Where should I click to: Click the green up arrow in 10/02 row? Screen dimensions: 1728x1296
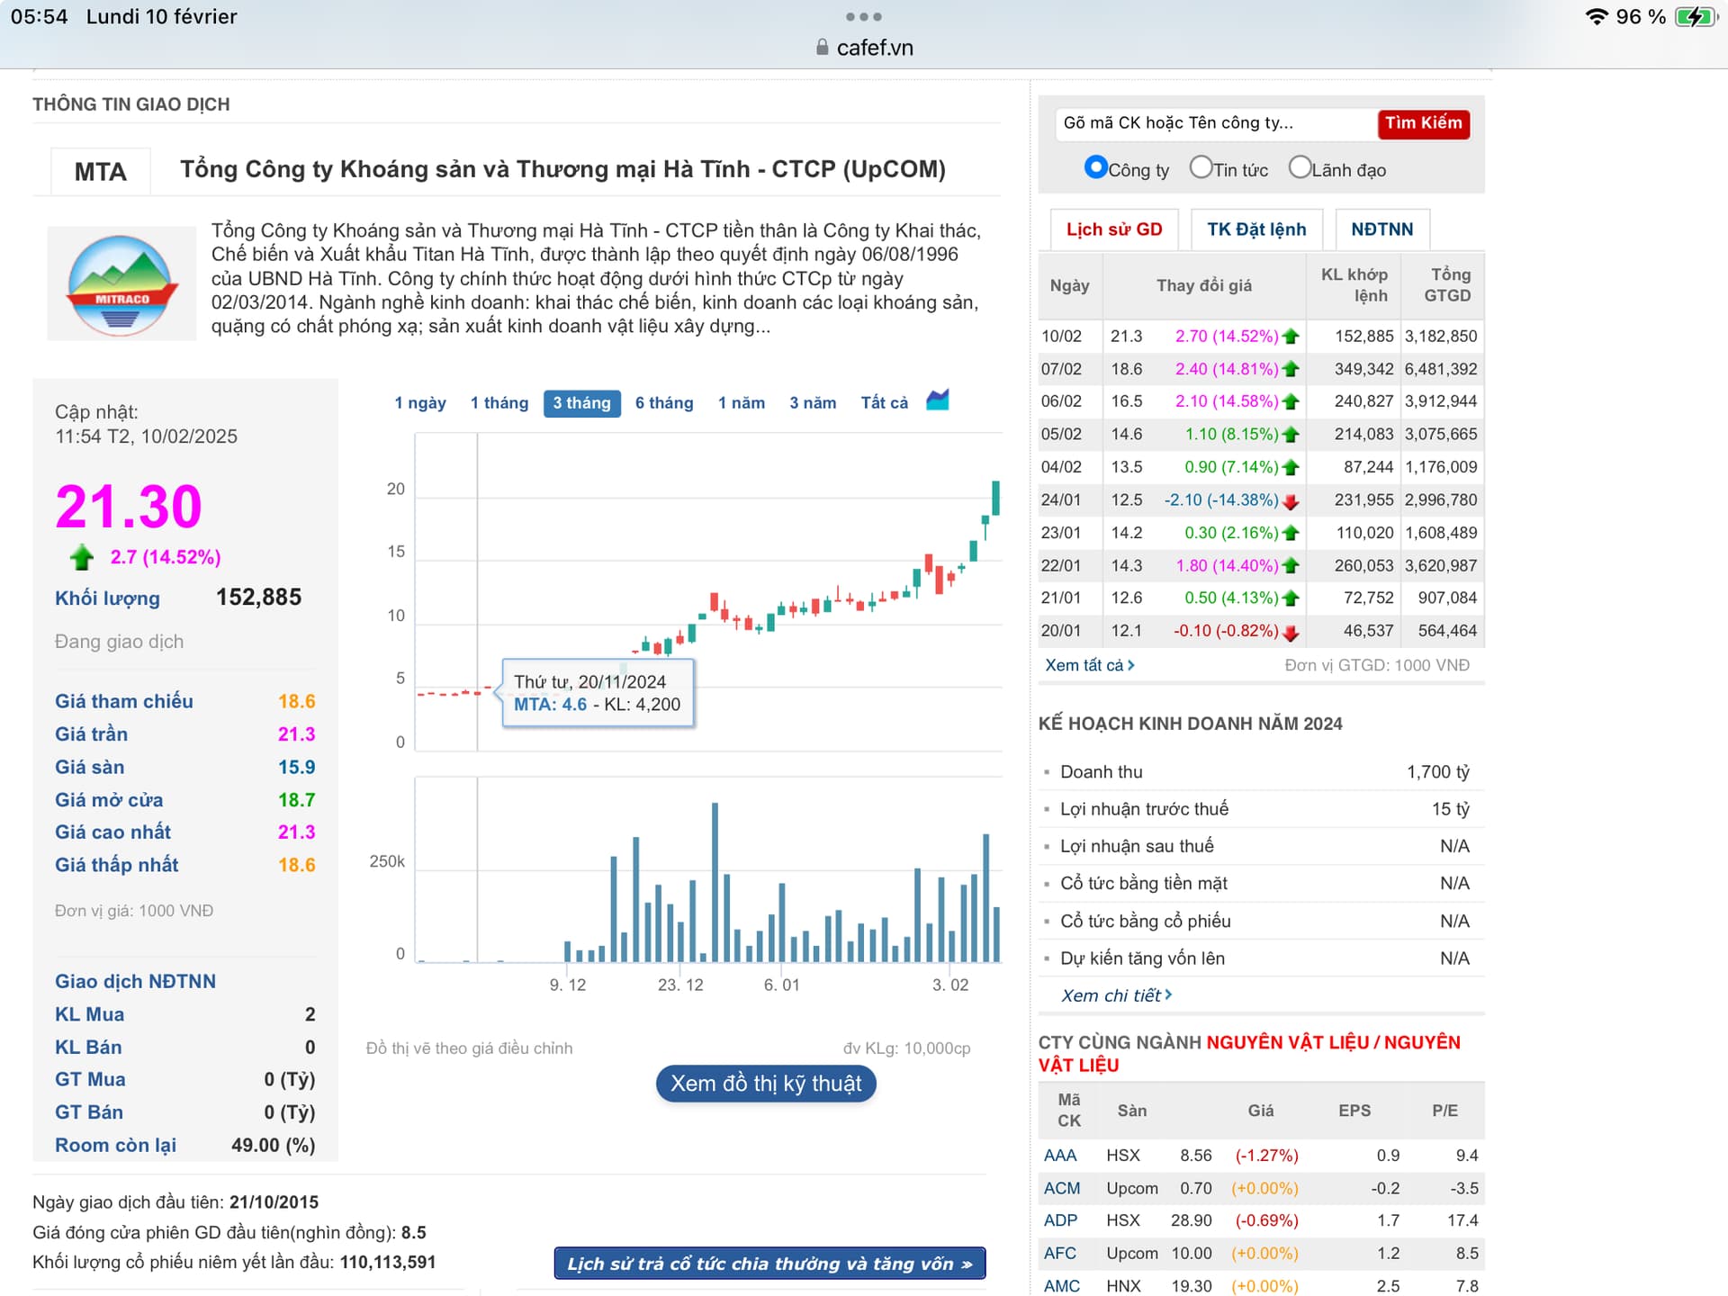point(1291,337)
